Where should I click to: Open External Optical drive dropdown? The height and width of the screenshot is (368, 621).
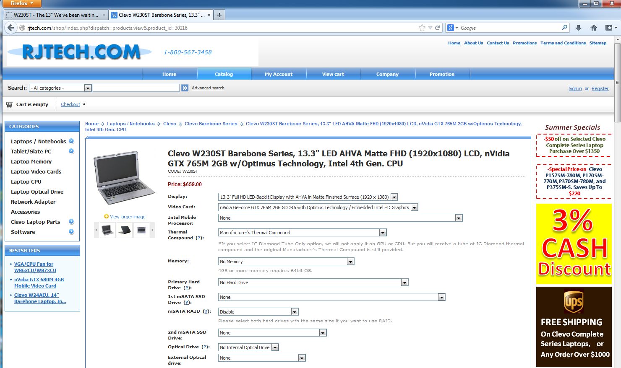tap(262, 358)
